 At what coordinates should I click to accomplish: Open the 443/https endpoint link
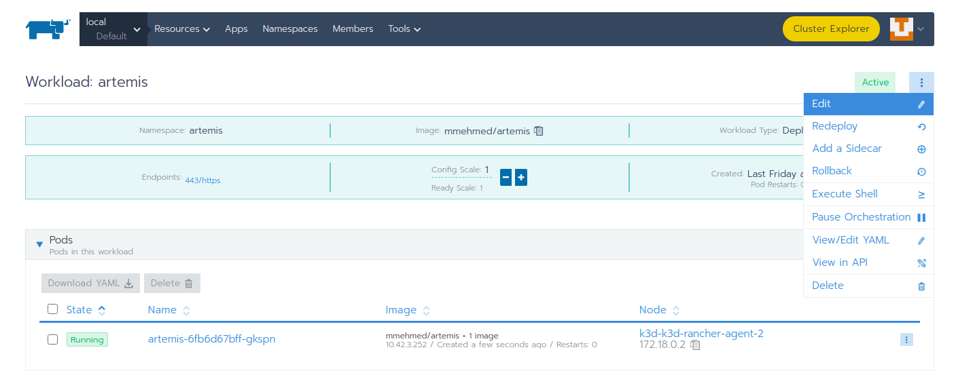(x=202, y=180)
